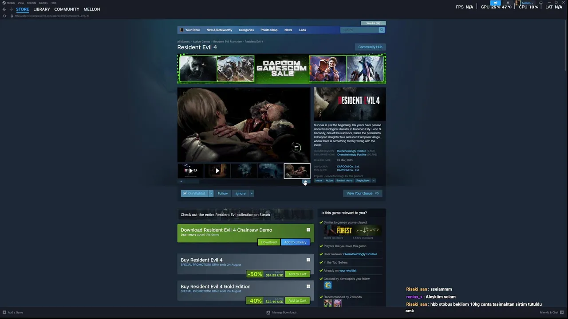Image resolution: width=568 pixels, height=319 pixels.
Task: Click the right arrow of the thumbnail strip
Action: click(305, 181)
